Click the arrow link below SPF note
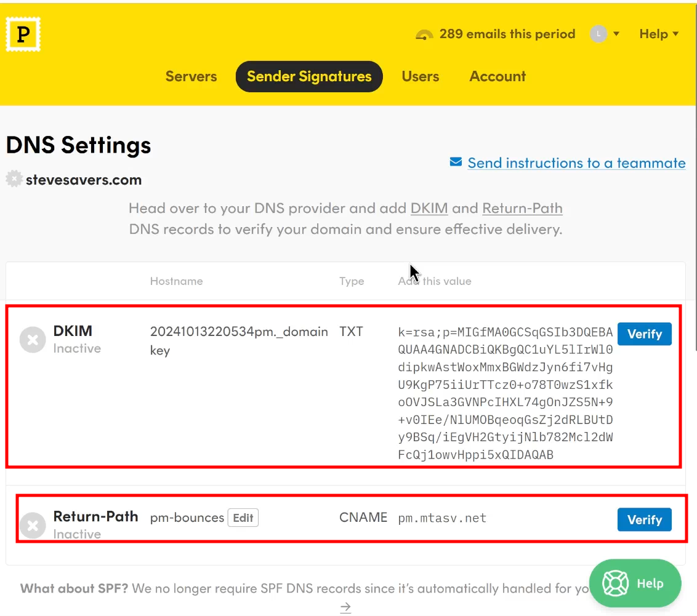 [x=345, y=607]
